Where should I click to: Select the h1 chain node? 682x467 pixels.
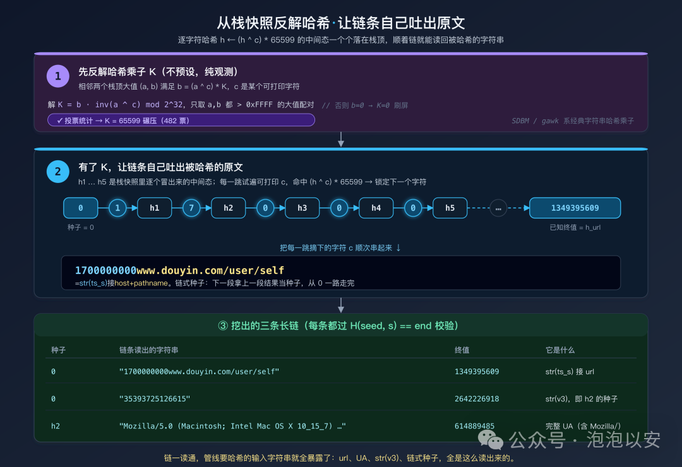click(155, 208)
